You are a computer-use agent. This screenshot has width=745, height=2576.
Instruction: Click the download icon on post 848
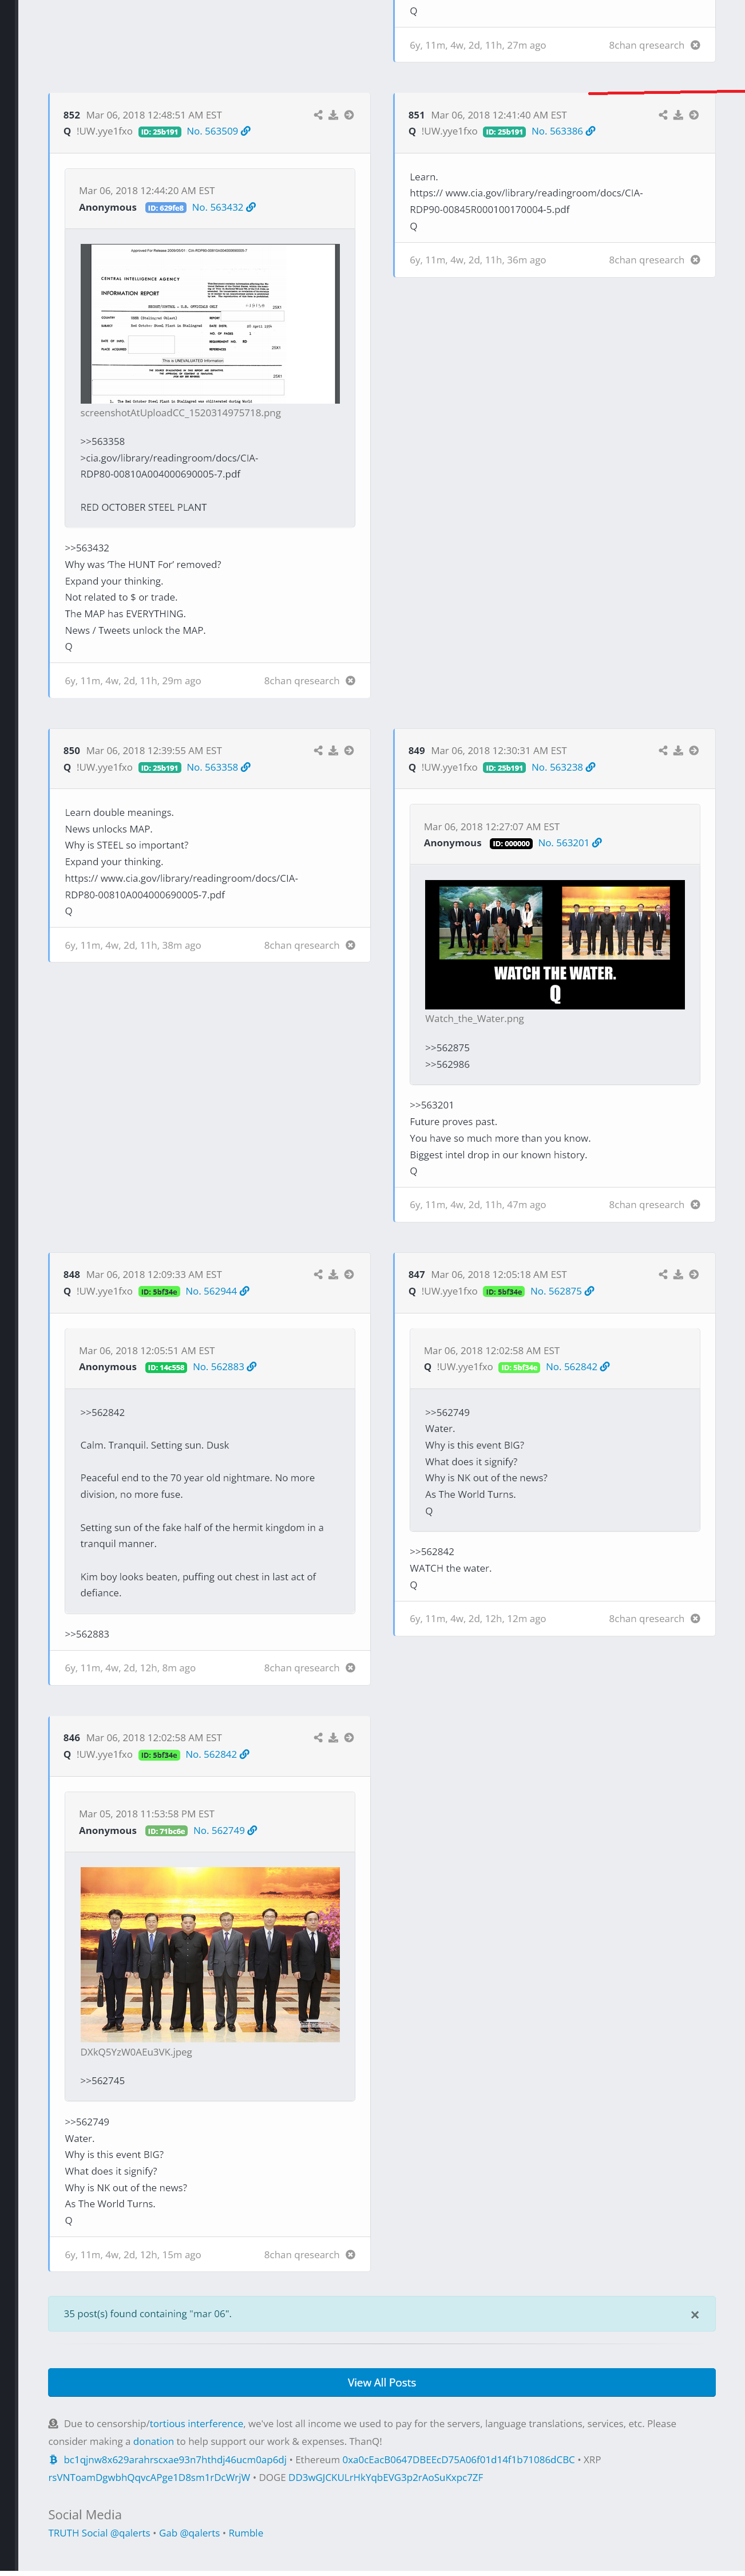pyautogui.click(x=333, y=1274)
